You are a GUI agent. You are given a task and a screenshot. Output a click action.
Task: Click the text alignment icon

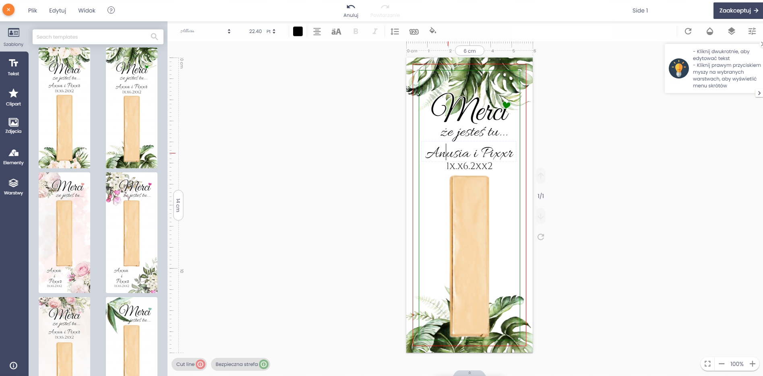point(317,31)
